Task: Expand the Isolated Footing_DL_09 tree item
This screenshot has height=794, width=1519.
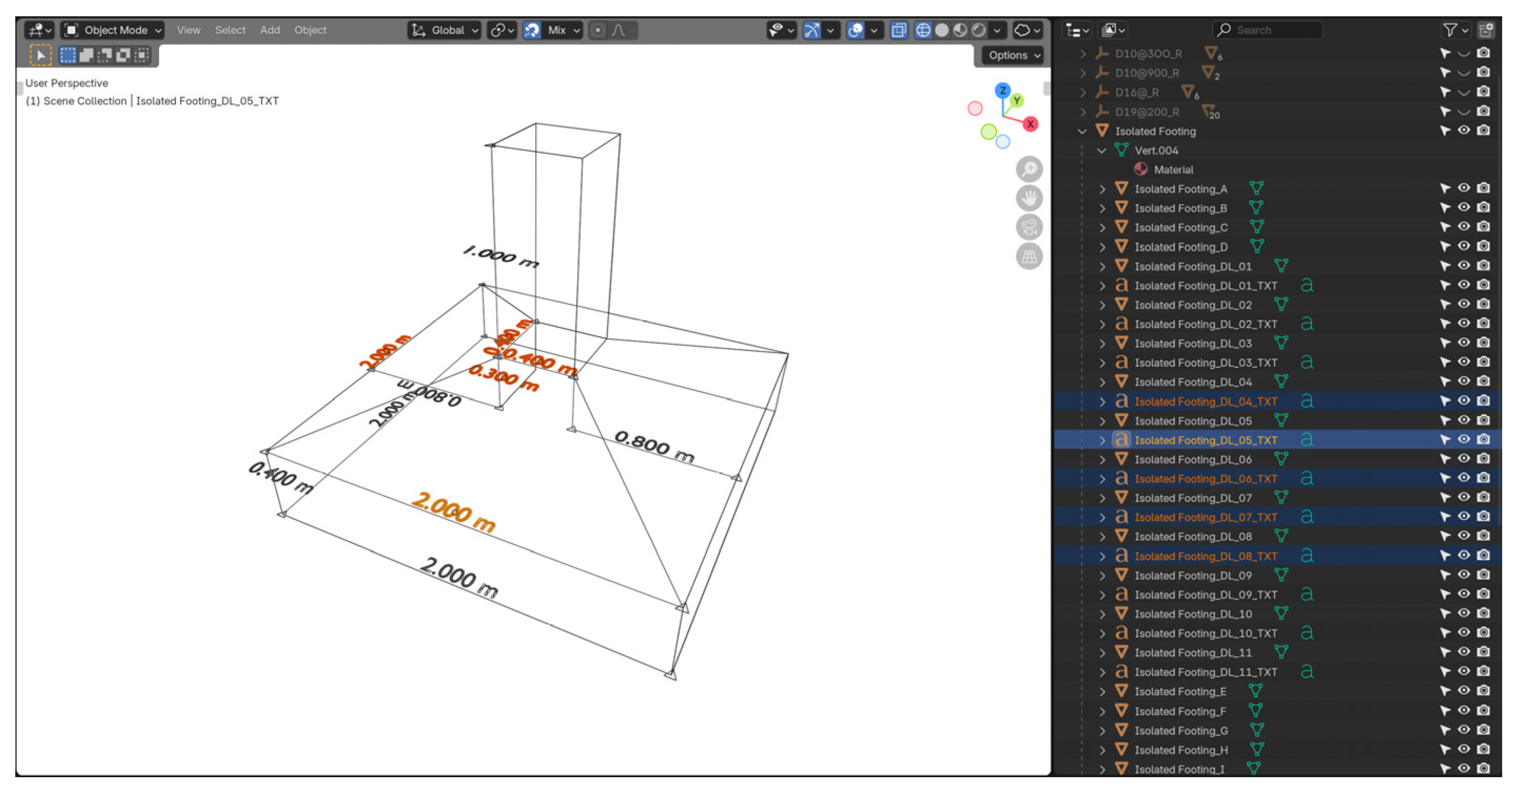Action: tap(1101, 576)
